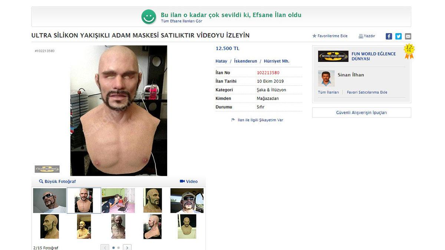Click the green smiley Efsane İlan icon
This screenshot has width=445, height=250.
pyautogui.click(x=149, y=17)
